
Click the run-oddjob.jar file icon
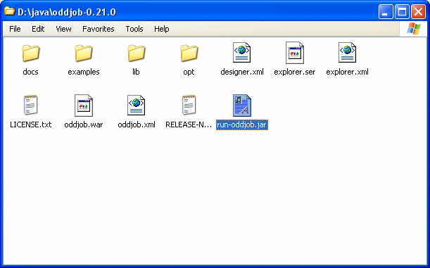click(x=242, y=106)
